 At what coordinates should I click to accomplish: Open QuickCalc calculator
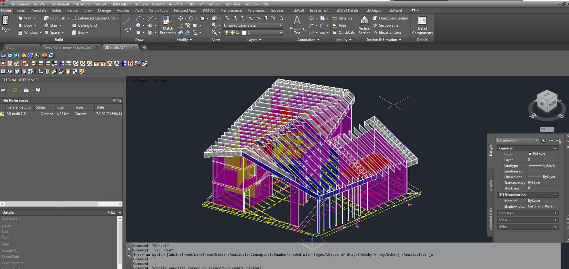(343, 33)
